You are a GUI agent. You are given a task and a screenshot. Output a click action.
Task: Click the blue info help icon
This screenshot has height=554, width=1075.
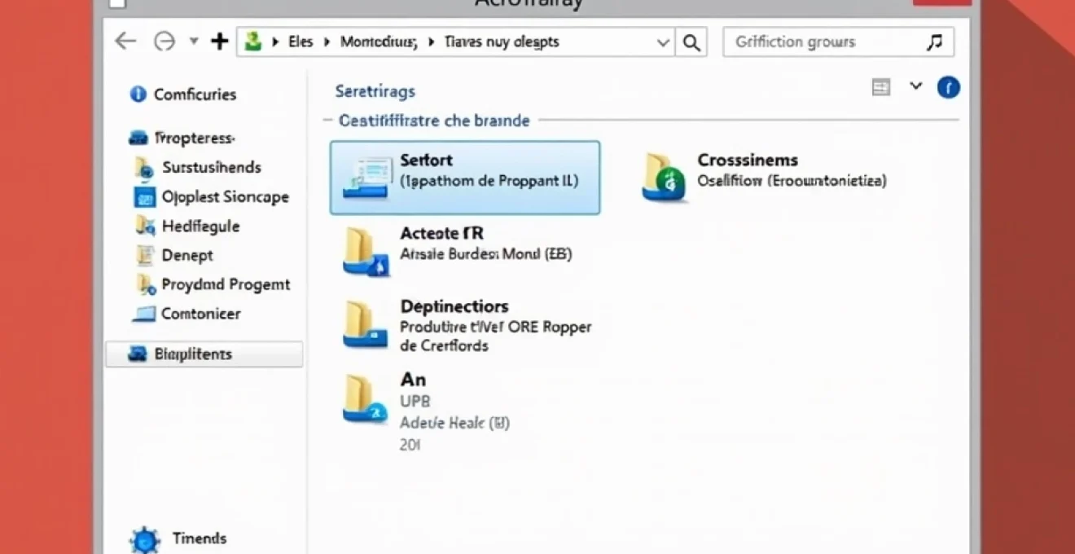coord(948,87)
